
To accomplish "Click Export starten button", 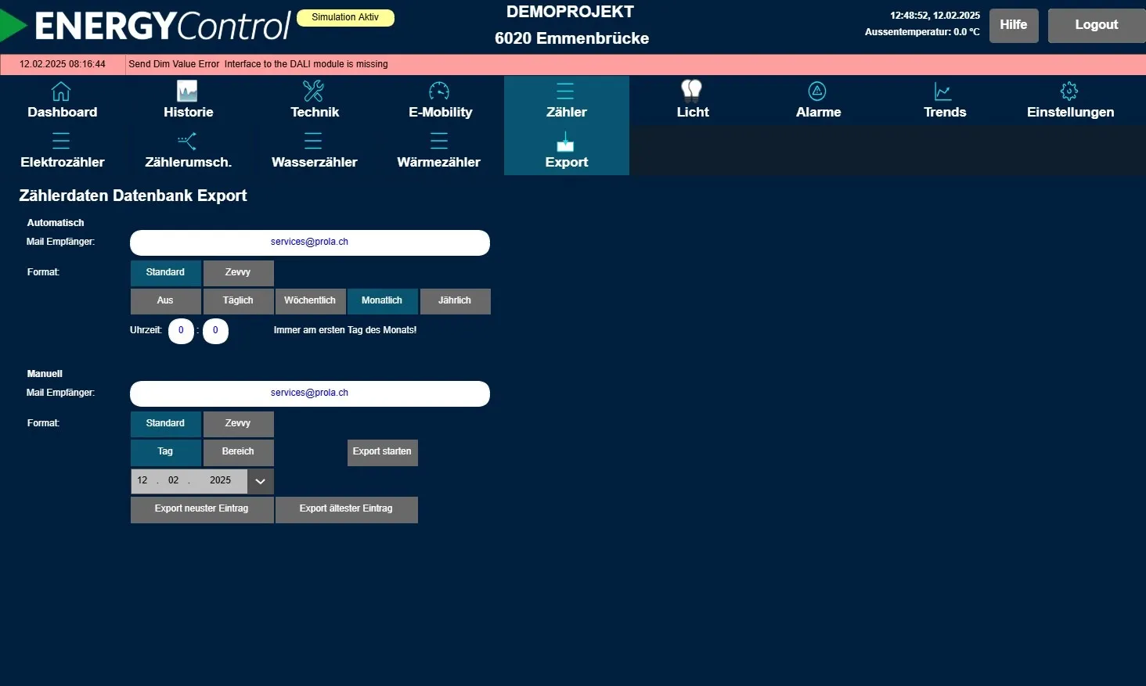I will tap(382, 452).
